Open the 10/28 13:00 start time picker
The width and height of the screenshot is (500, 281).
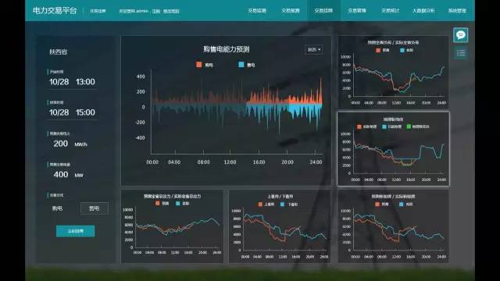(x=72, y=82)
